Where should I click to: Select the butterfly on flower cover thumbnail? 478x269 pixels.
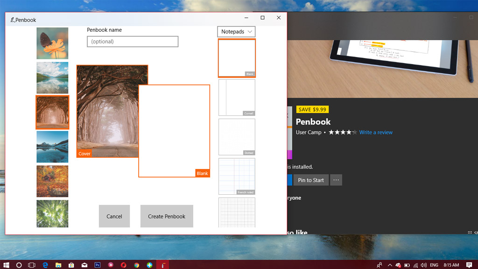pos(52,43)
